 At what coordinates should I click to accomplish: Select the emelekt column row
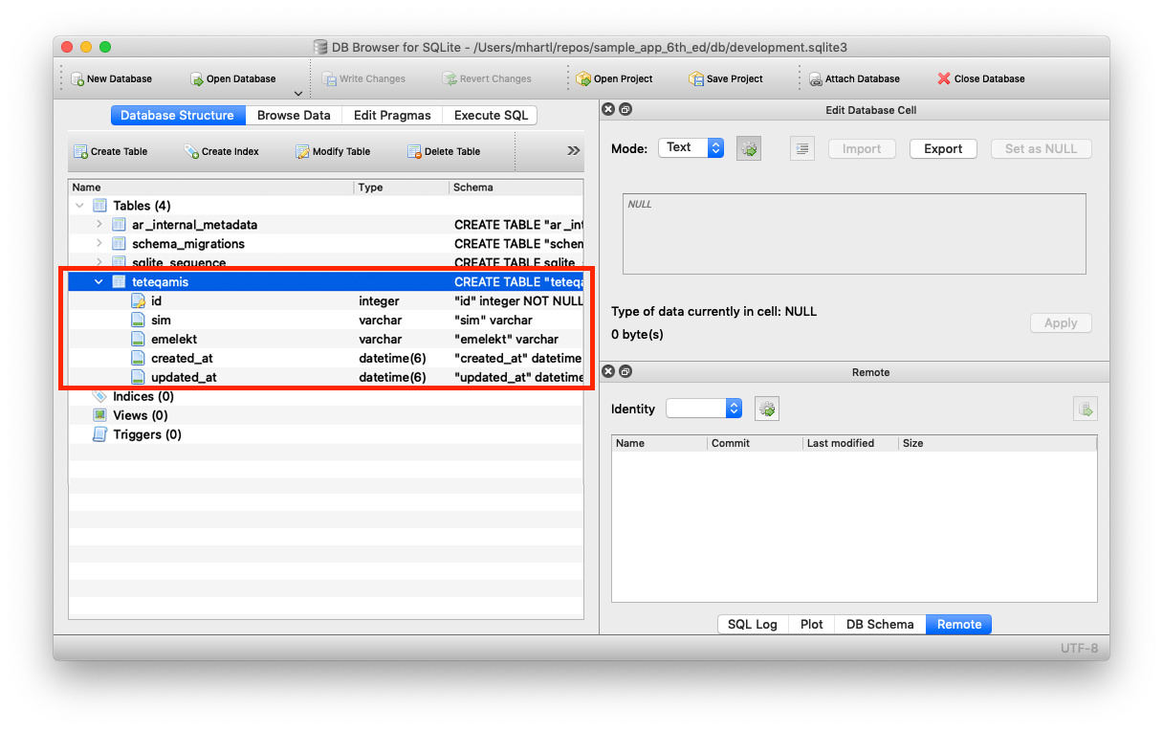pos(326,340)
